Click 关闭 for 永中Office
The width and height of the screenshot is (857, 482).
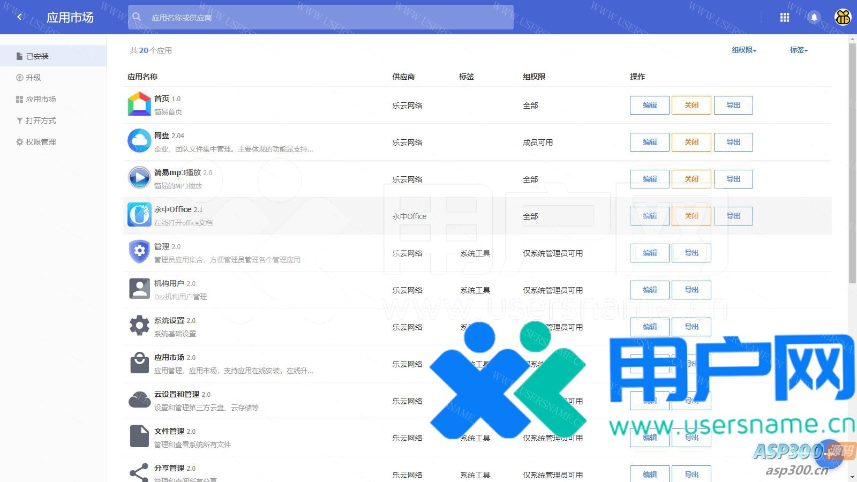[x=691, y=216]
